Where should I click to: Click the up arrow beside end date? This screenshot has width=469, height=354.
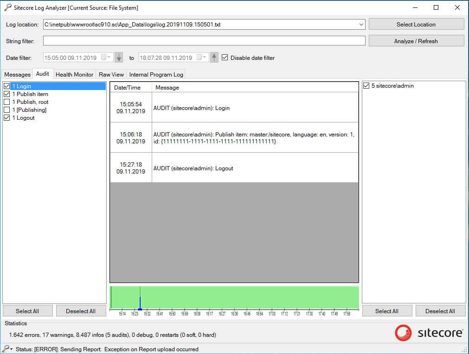coord(214,58)
